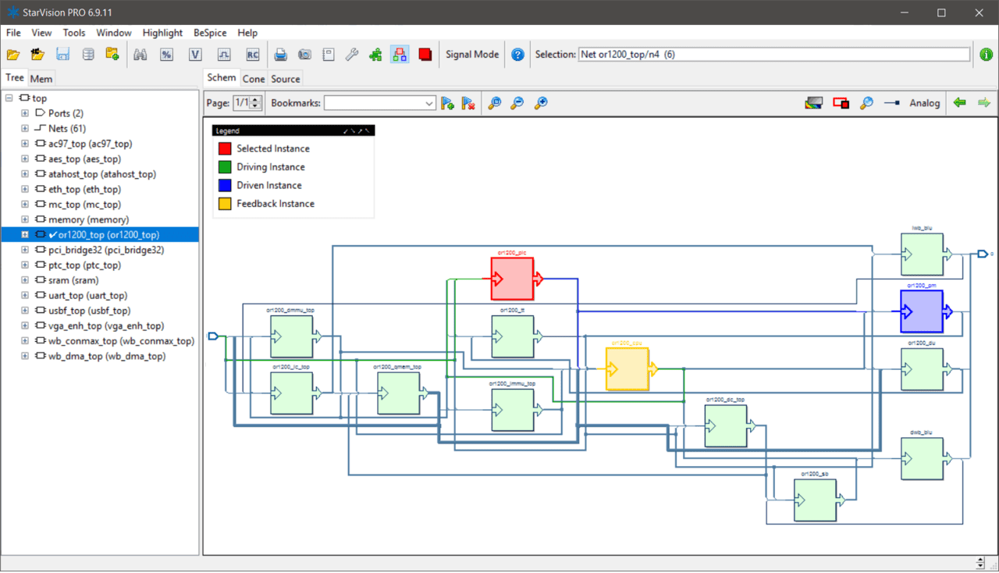Click the zoom out magnifier icon
Viewport: 999px width, 573px height.
click(x=517, y=103)
